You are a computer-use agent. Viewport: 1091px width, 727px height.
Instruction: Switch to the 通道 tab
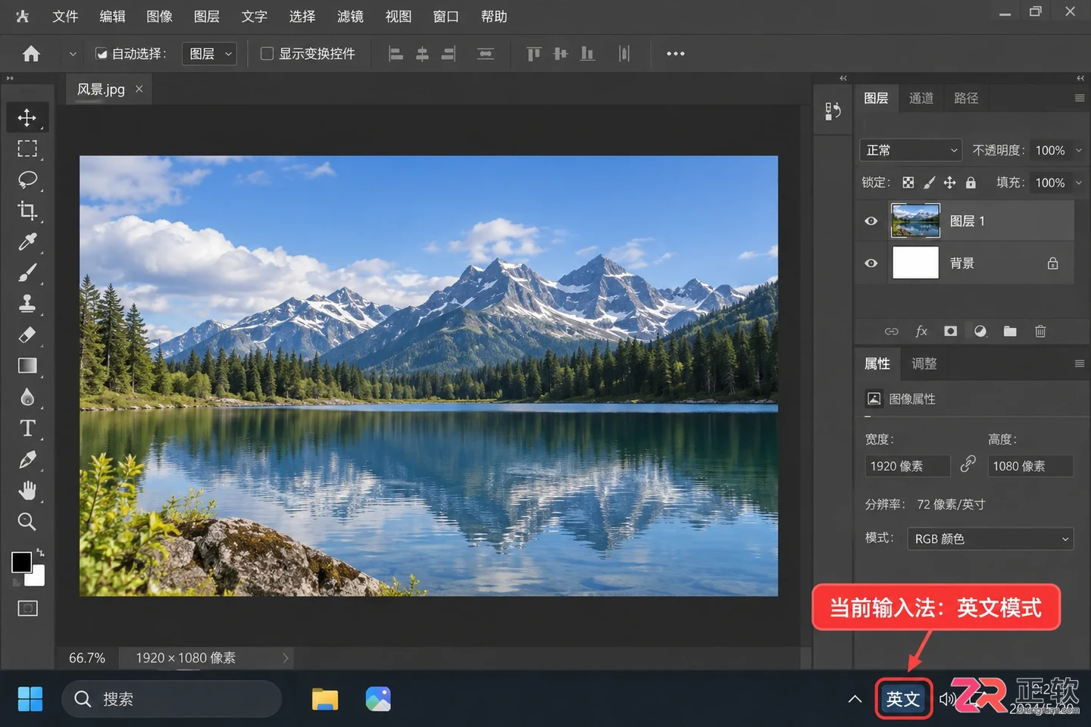click(921, 98)
